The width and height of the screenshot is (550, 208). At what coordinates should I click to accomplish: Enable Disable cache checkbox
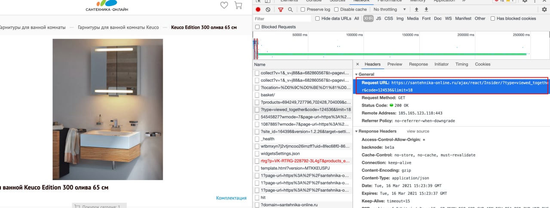click(336, 9)
